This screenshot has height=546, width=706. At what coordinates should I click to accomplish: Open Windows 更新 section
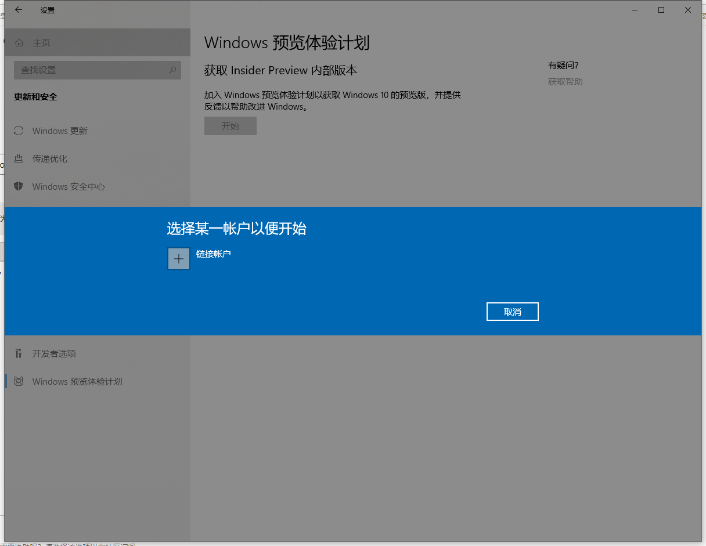[x=97, y=131]
